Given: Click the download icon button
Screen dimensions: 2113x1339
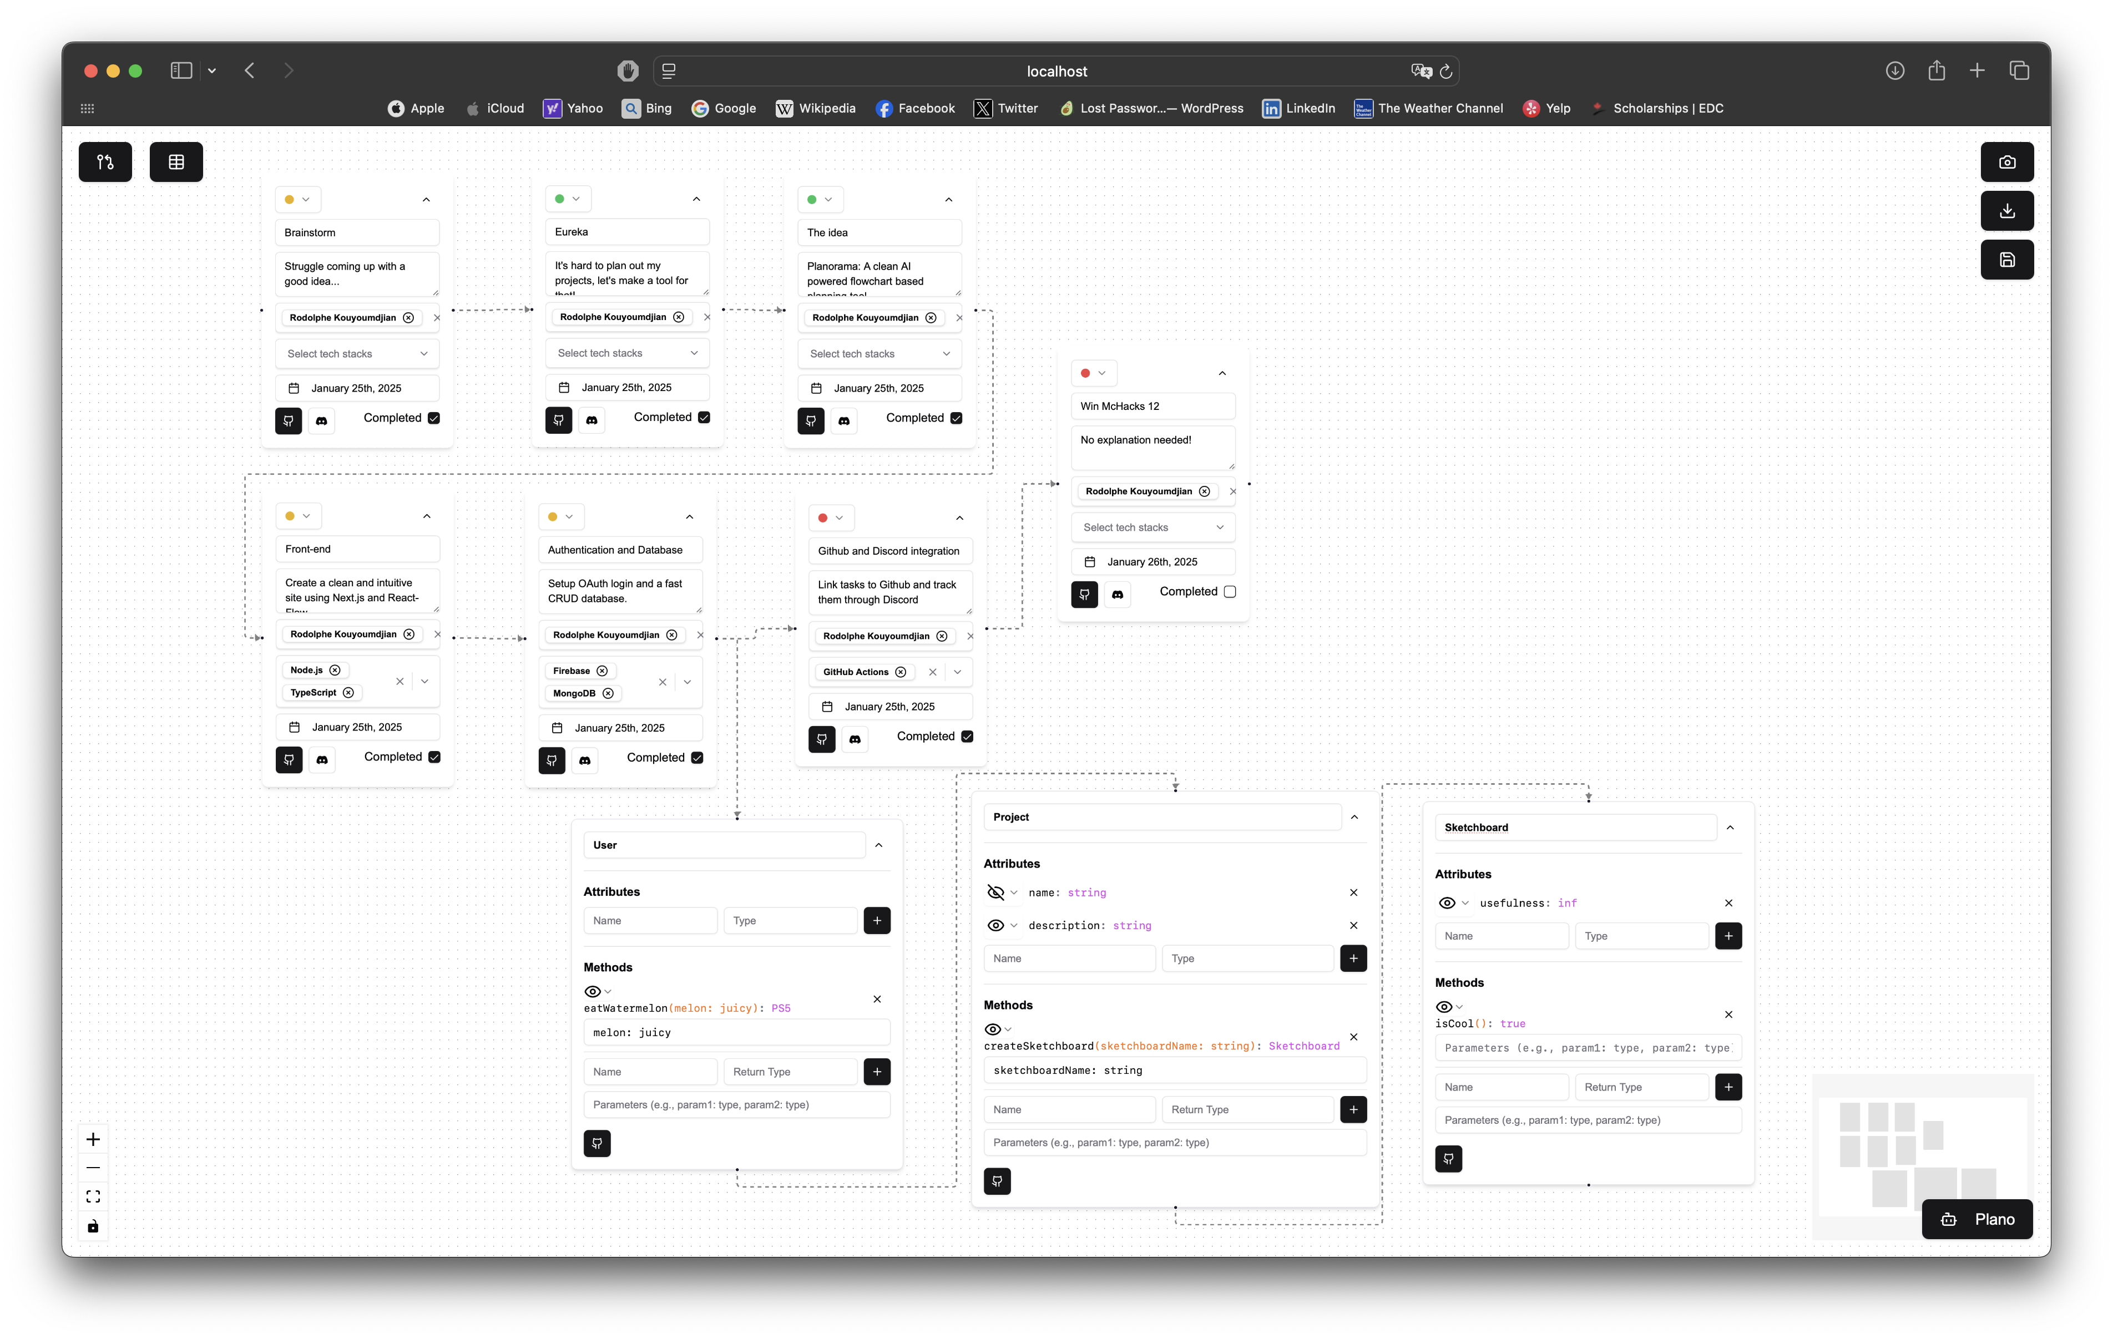Looking at the screenshot, I should (x=2007, y=211).
